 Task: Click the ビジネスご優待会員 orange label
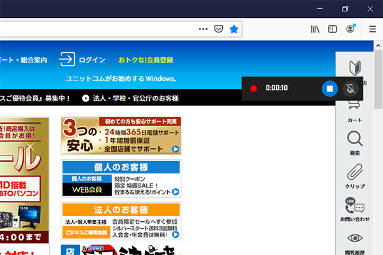pyautogui.click(x=86, y=232)
